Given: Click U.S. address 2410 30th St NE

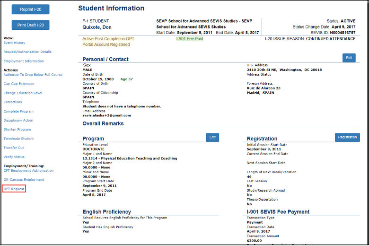Looking at the screenshot, I should point(284,70).
